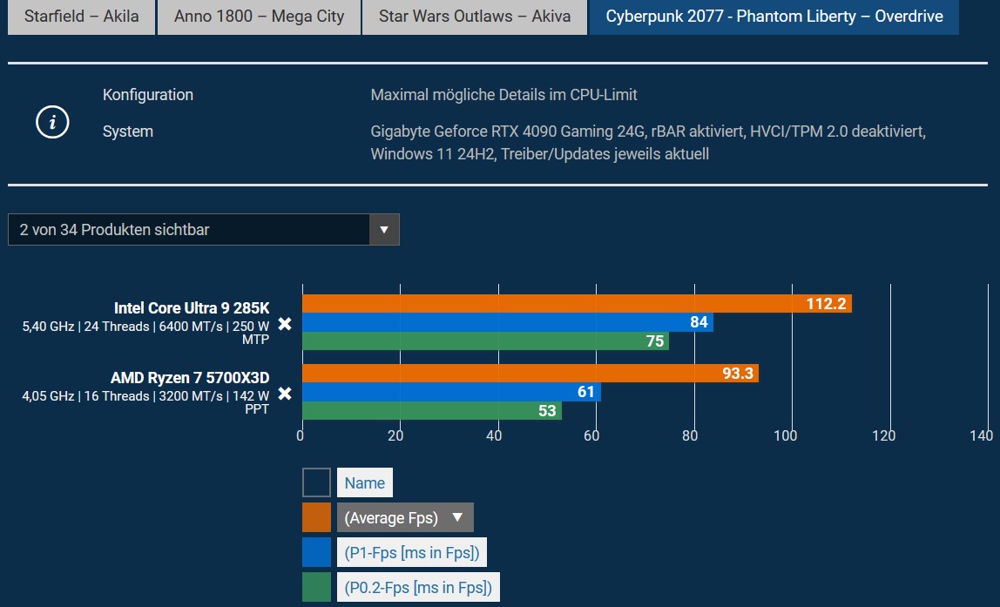
Task: Click 'Maximal mögliche Details im CPU-Limit' text
Action: coord(503,95)
